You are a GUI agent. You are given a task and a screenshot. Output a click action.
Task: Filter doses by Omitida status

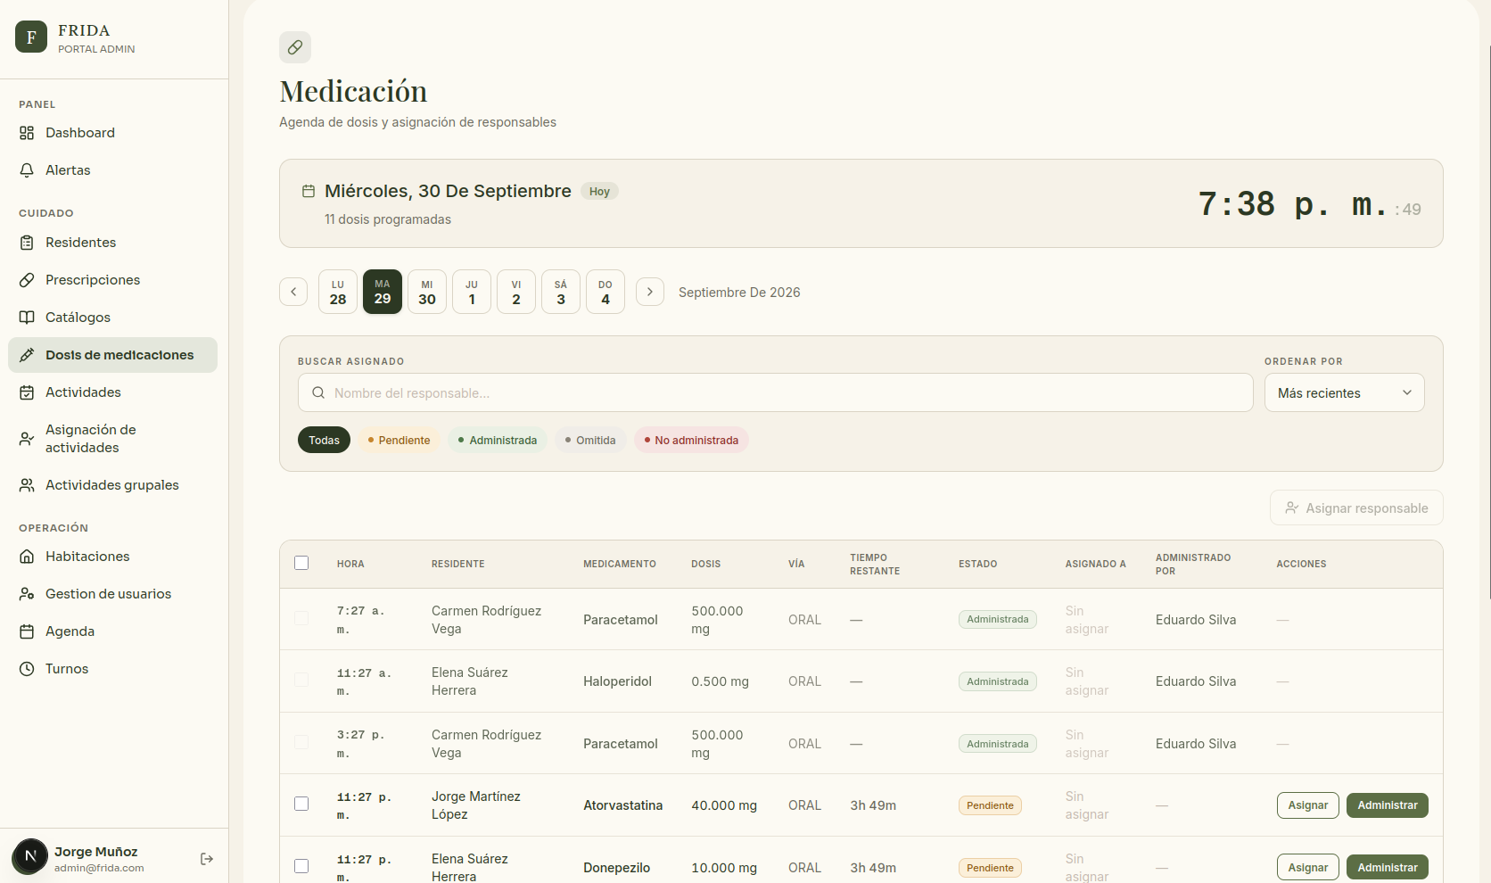[x=590, y=440]
